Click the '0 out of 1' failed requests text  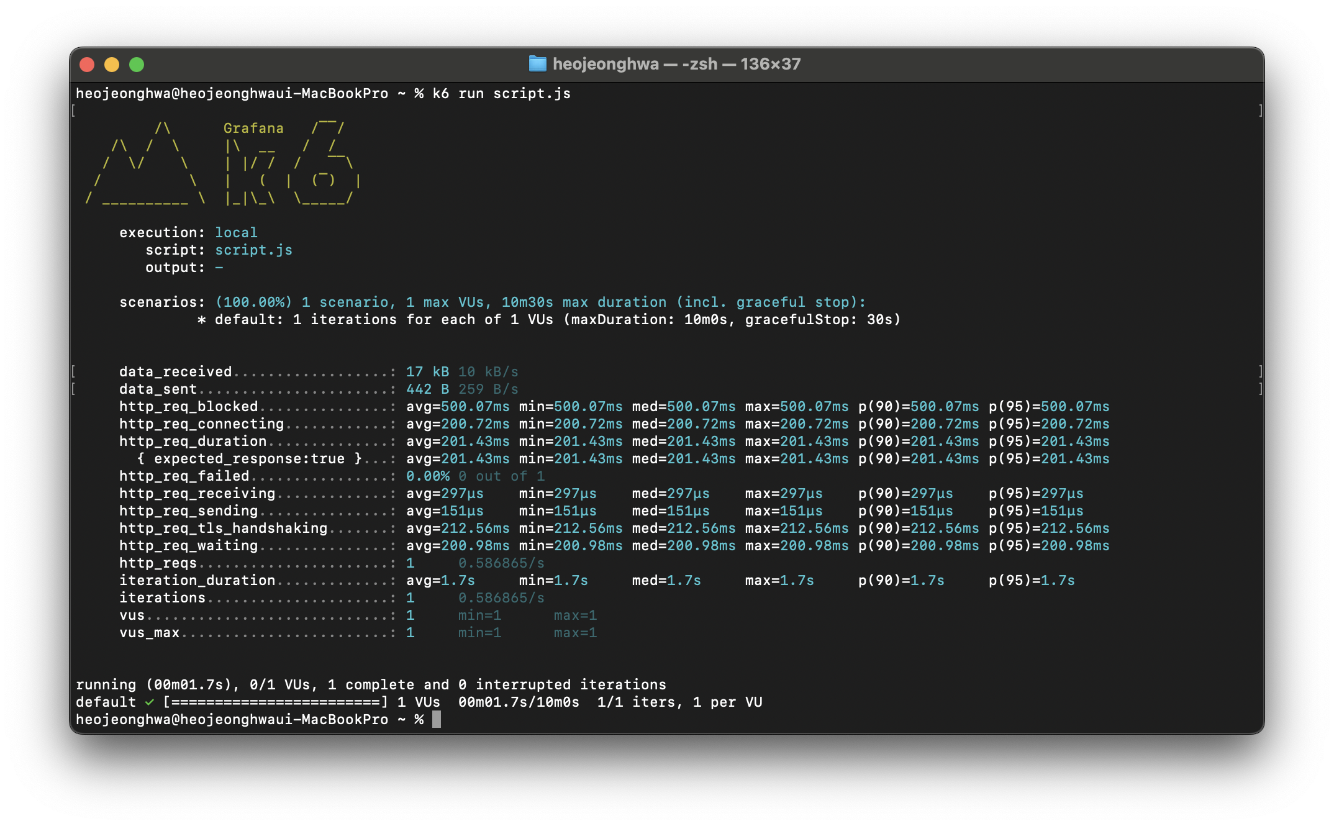pos(502,476)
